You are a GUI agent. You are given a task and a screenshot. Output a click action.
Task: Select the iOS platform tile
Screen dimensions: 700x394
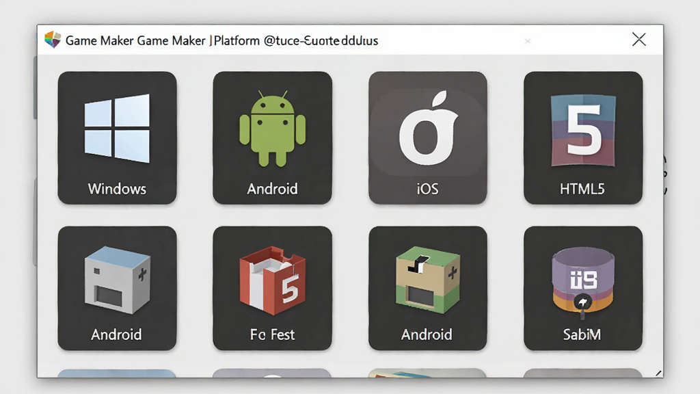pos(428,137)
